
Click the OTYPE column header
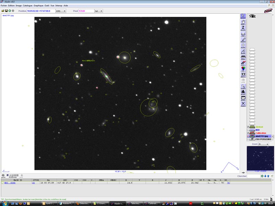[36, 180]
